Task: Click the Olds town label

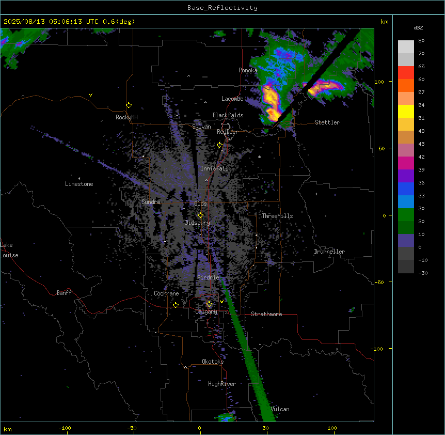Action: pyautogui.click(x=200, y=204)
